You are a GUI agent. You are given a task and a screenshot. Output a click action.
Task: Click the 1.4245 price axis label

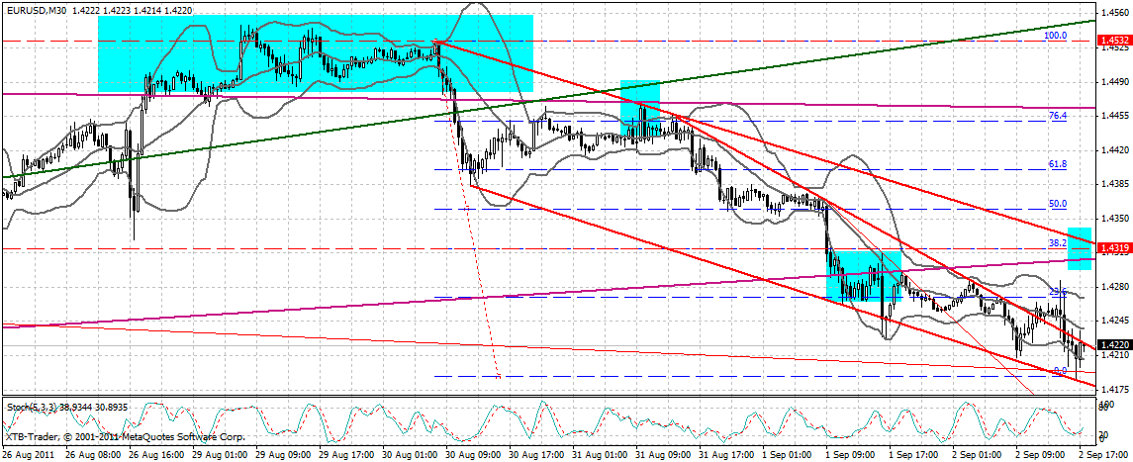pos(1115,322)
